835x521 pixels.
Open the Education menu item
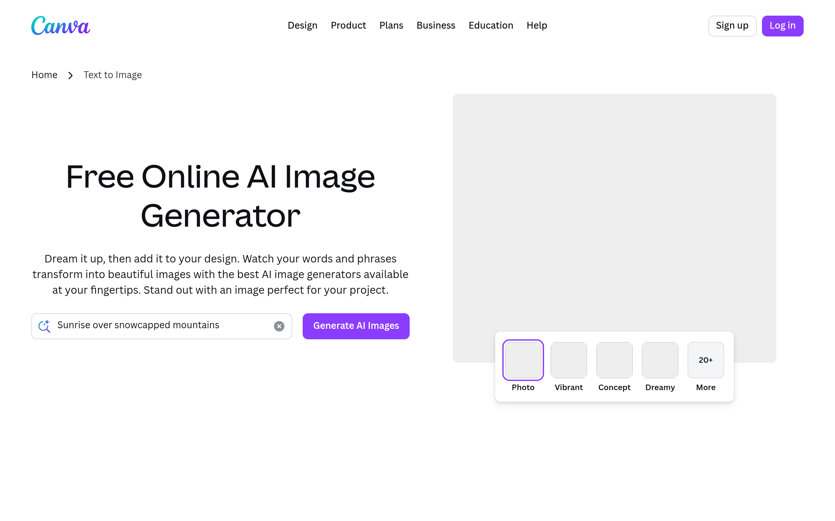click(491, 25)
